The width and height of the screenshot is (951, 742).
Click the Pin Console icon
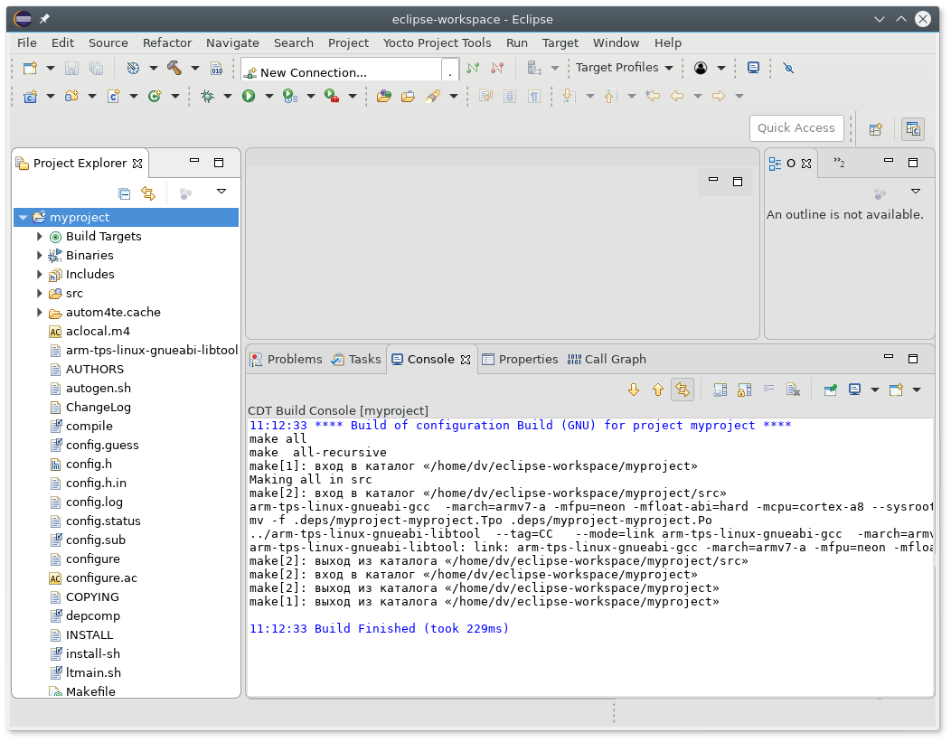830,390
